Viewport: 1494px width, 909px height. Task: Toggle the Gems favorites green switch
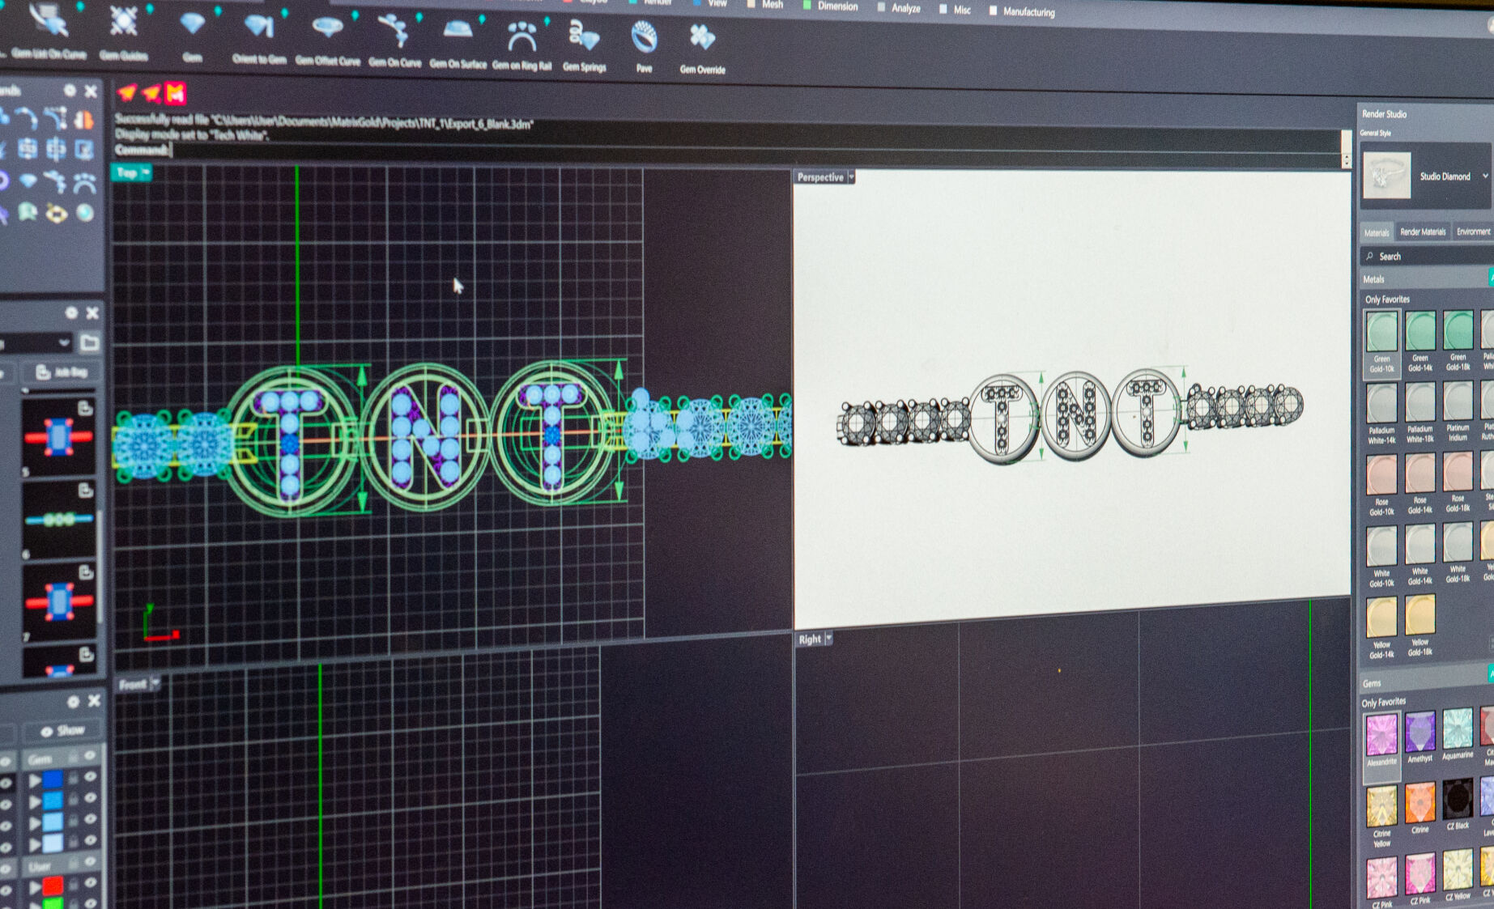[x=1491, y=673]
